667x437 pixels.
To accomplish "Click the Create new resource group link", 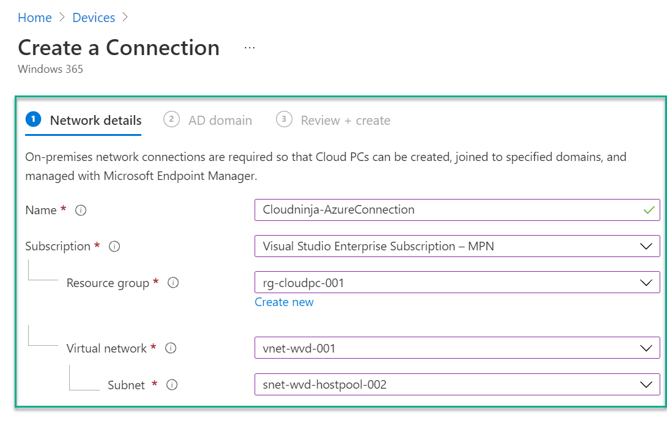I will (284, 302).
